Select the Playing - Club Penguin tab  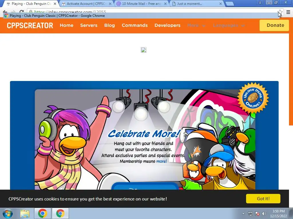point(31,3)
